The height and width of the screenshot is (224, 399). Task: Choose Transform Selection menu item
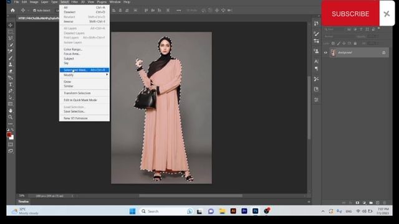click(85, 93)
